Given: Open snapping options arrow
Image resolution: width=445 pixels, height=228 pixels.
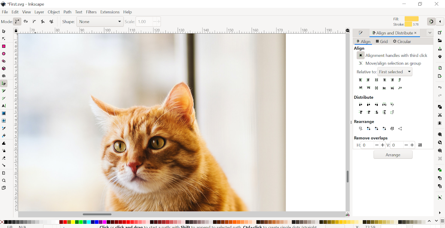Looking at the screenshot, I should pos(440,21).
